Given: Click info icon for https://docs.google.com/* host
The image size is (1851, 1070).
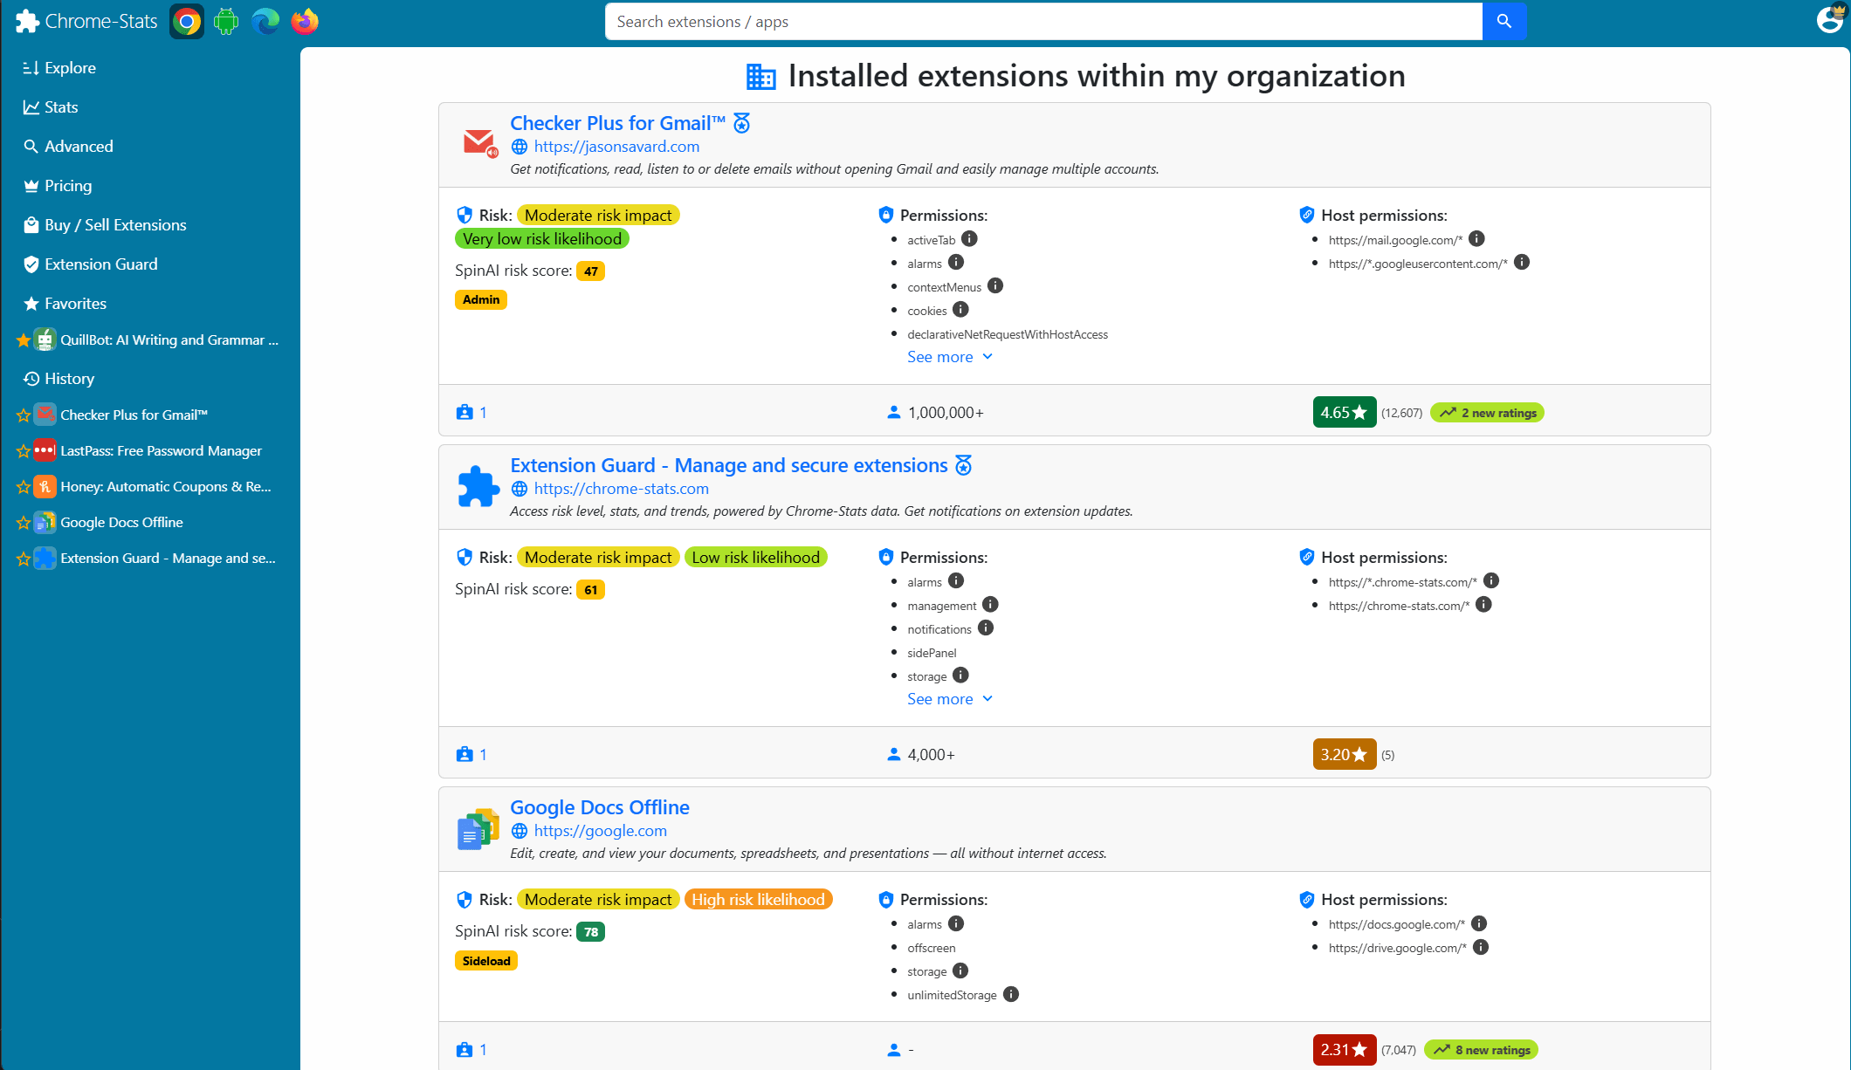Looking at the screenshot, I should click(x=1479, y=923).
